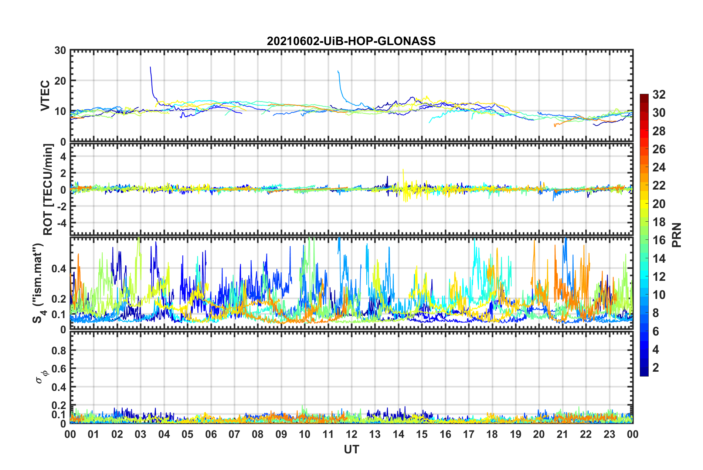The width and height of the screenshot is (703, 470).
Task: Click the dark blue bottom of the colorbar
Action: click(x=644, y=373)
